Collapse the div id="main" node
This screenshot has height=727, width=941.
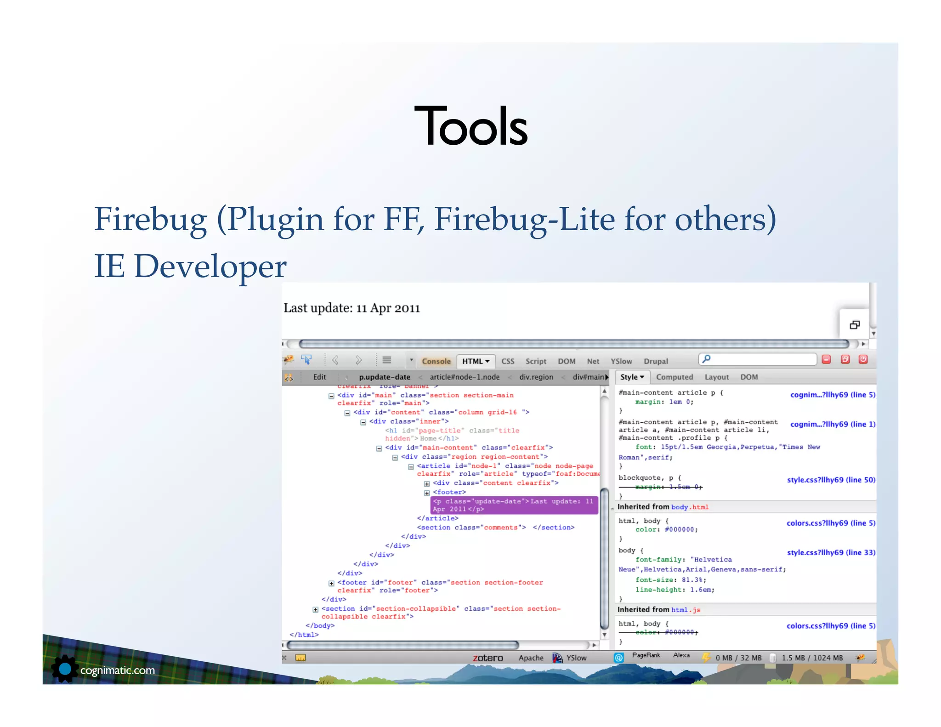[331, 396]
